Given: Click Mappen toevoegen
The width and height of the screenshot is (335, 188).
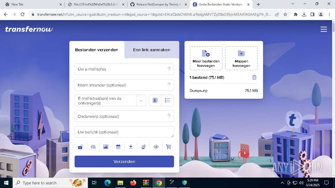Looking at the screenshot, I should tap(241, 58).
